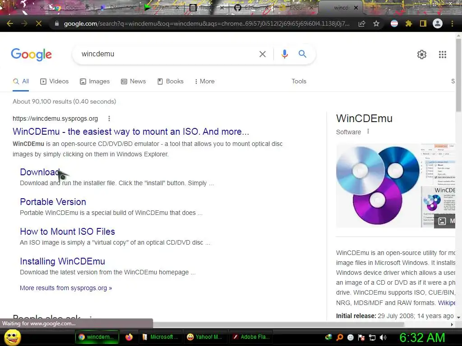
Task: Clear the search box with the X
Action: pos(262,54)
